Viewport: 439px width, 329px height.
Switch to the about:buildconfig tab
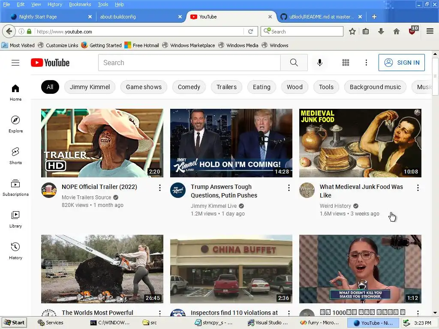click(140, 17)
